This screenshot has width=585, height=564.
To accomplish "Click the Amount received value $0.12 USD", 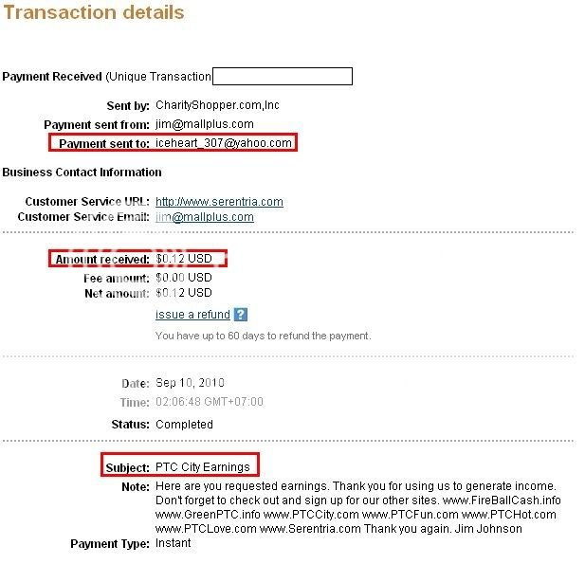I will click(x=183, y=259).
